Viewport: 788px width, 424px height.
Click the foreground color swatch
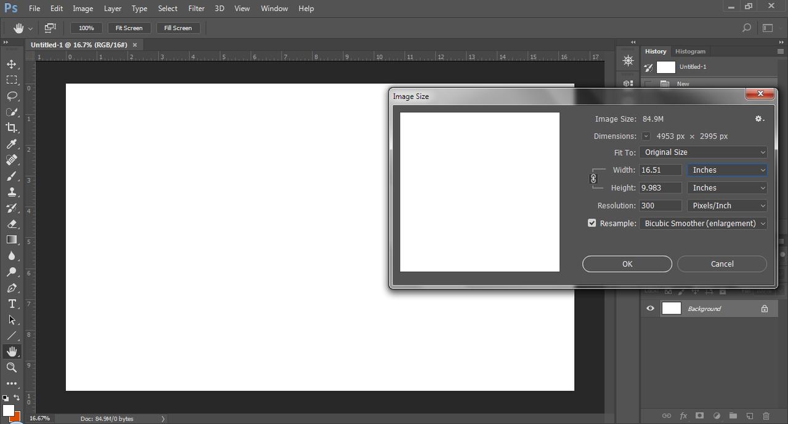[8, 410]
